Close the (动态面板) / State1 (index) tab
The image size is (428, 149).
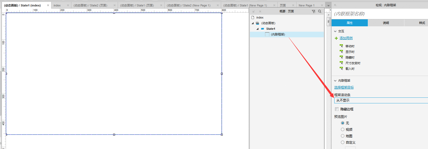point(48,5)
